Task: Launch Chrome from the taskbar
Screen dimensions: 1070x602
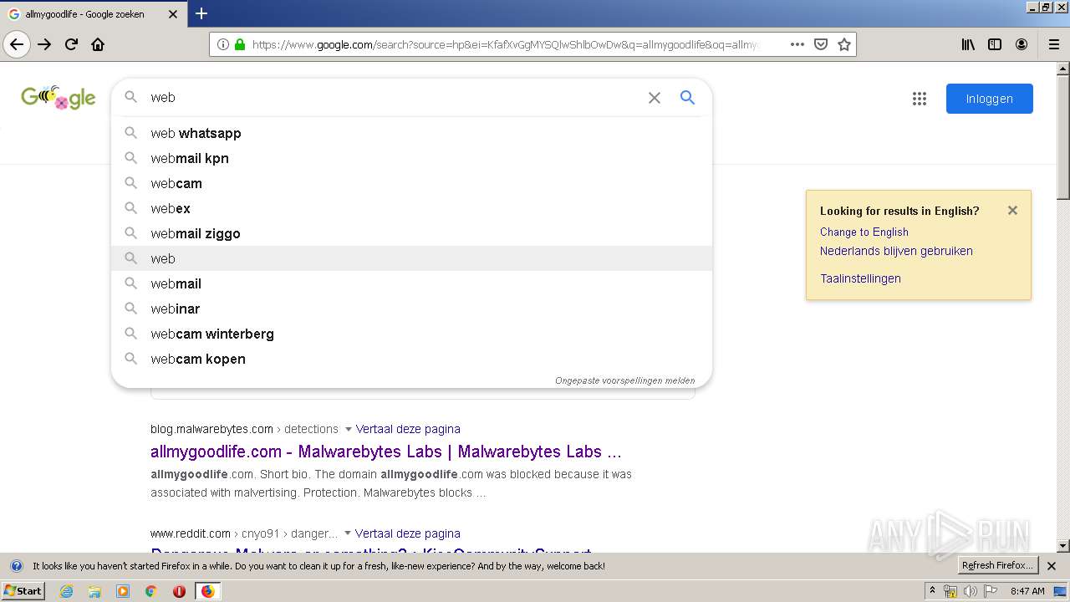Action: (x=151, y=591)
